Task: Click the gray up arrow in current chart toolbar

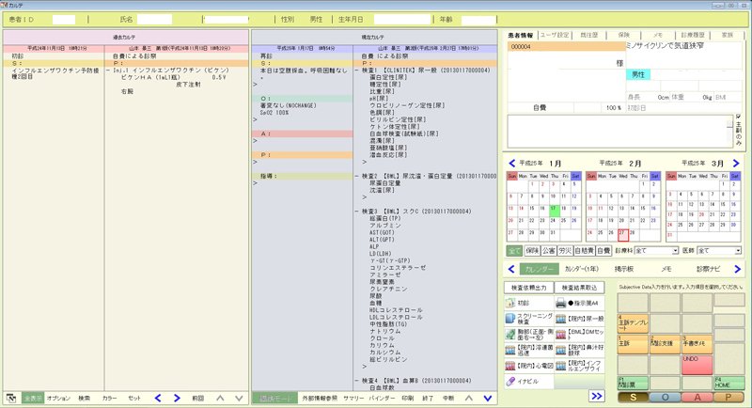Action: click(x=468, y=398)
